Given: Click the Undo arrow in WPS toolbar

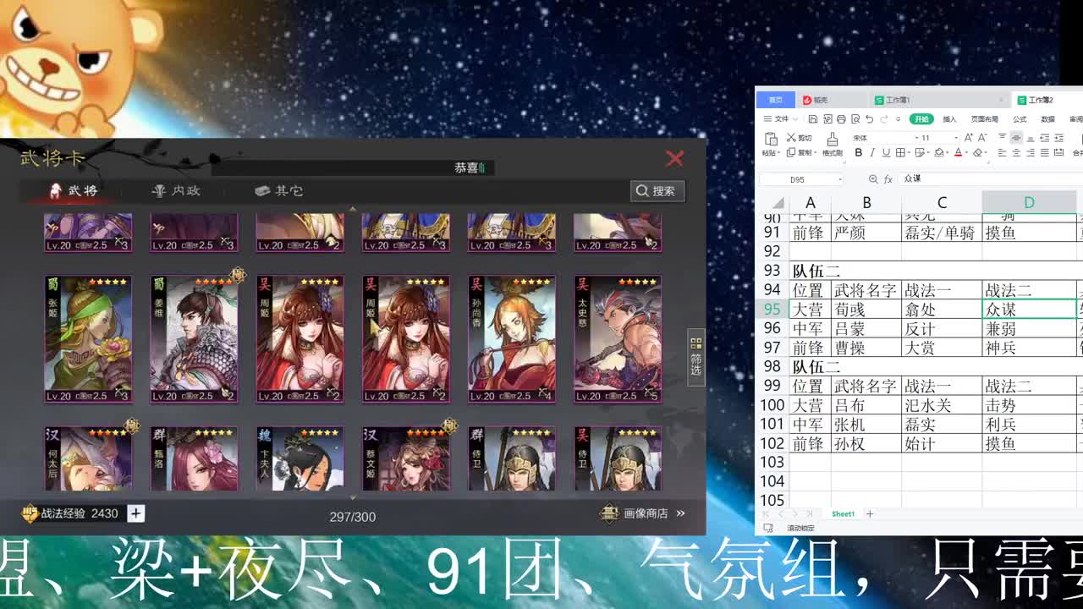Looking at the screenshot, I should point(869,119).
